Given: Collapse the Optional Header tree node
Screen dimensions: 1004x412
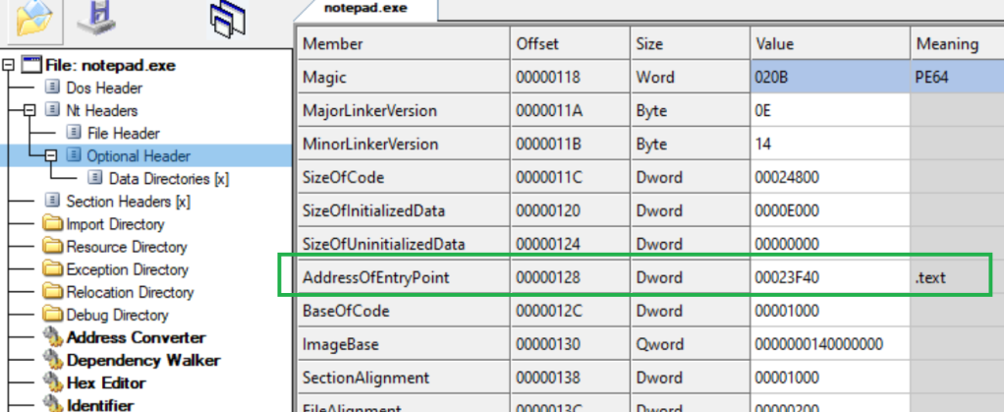Looking at the screenshot, I should click(x=50, y=156).
